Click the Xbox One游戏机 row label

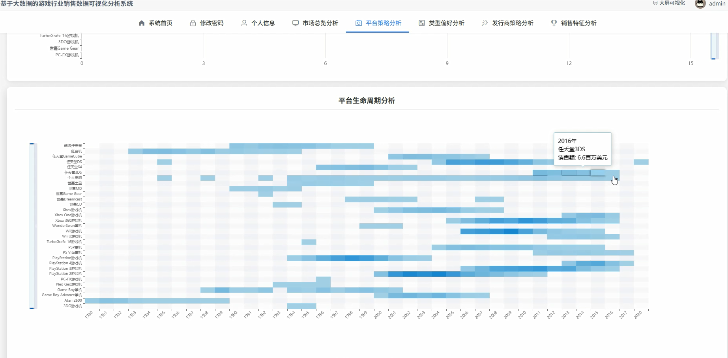68,215
